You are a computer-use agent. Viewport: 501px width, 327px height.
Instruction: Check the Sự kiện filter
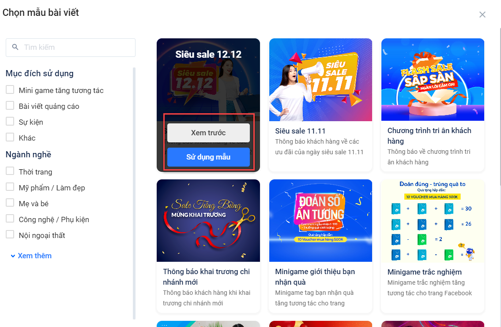point(10,122)
